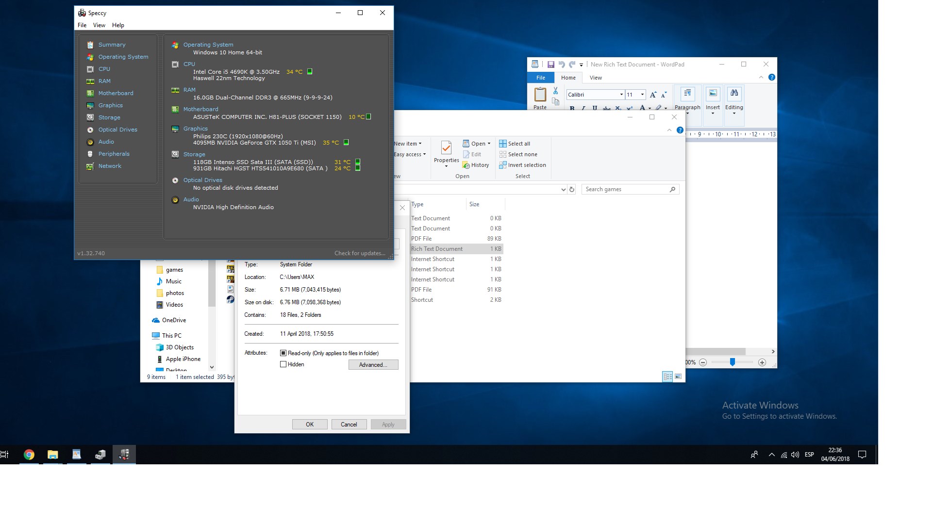The height and width of the screenshot is (524, 932).
Task: Click OK in the properties dialog
Action: (x=310, y=425)
